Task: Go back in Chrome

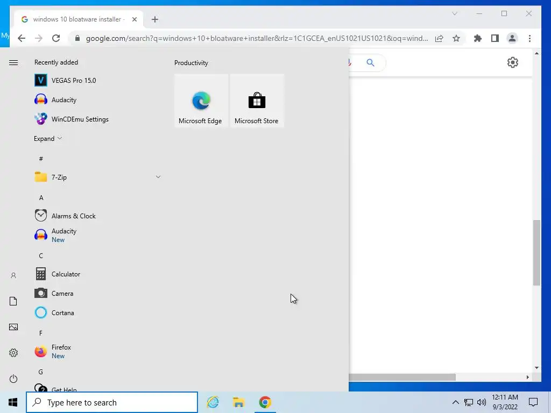Action: click(22, 38)
